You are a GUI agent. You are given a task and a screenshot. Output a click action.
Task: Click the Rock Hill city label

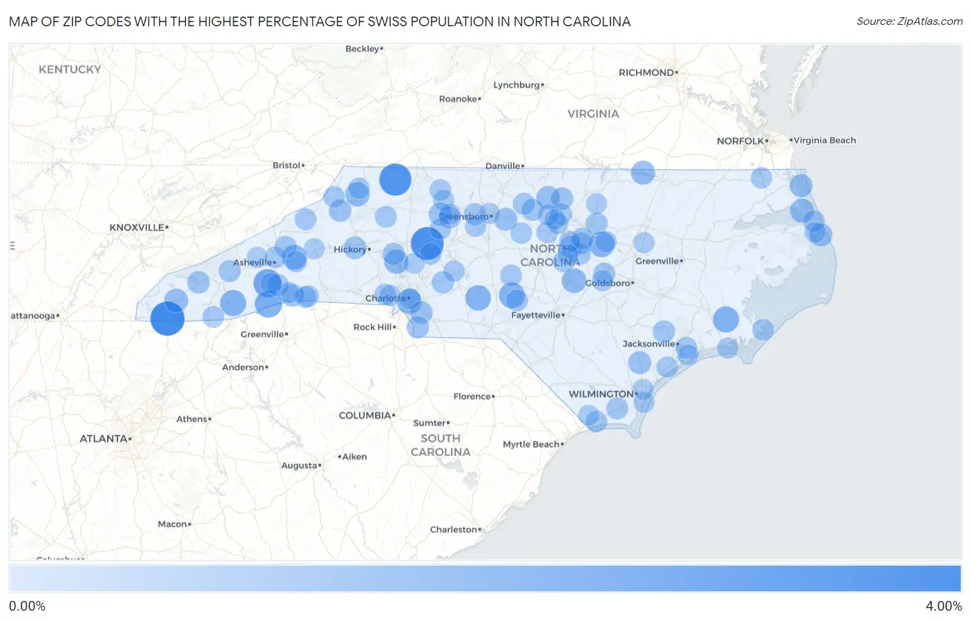click(373, 327)
